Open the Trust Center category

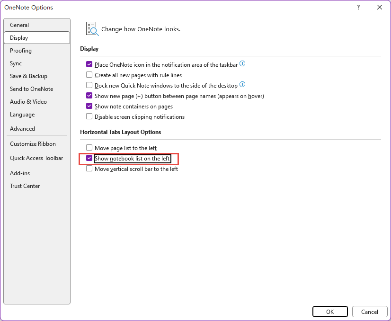pos(37,186)
